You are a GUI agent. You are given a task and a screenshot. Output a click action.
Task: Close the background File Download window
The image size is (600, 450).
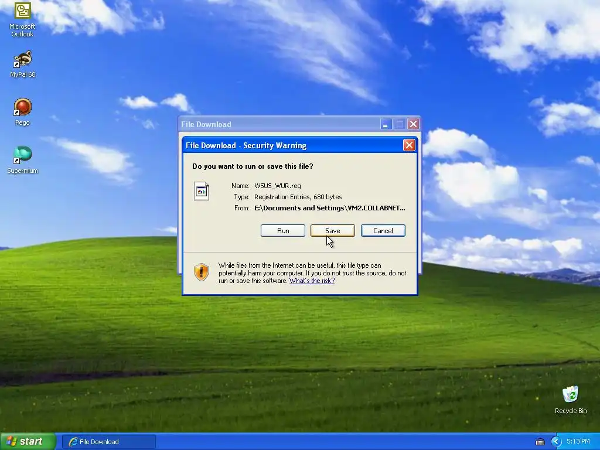413,124
